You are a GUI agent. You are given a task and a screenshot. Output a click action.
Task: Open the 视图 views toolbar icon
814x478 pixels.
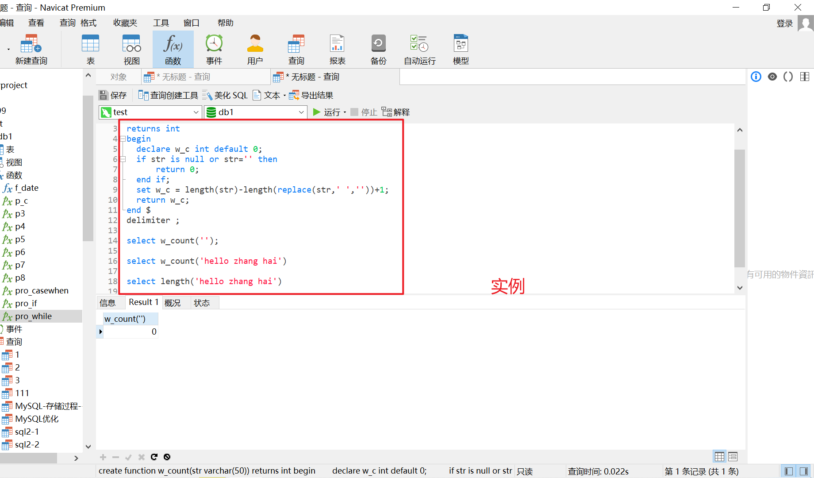(x=132, y=49)
